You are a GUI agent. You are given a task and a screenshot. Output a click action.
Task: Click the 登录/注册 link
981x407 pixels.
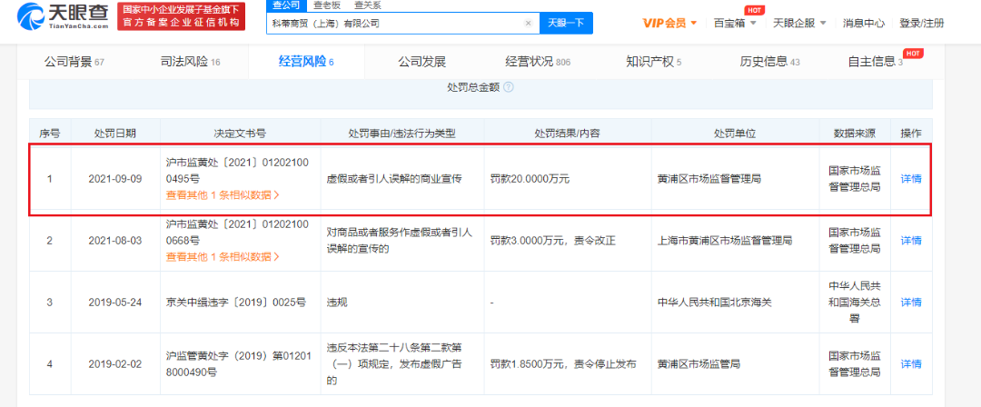(x=922, y=24)
